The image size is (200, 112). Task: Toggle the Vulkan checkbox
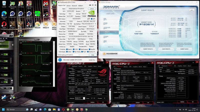pyautogui.click(x=67, y=52)
